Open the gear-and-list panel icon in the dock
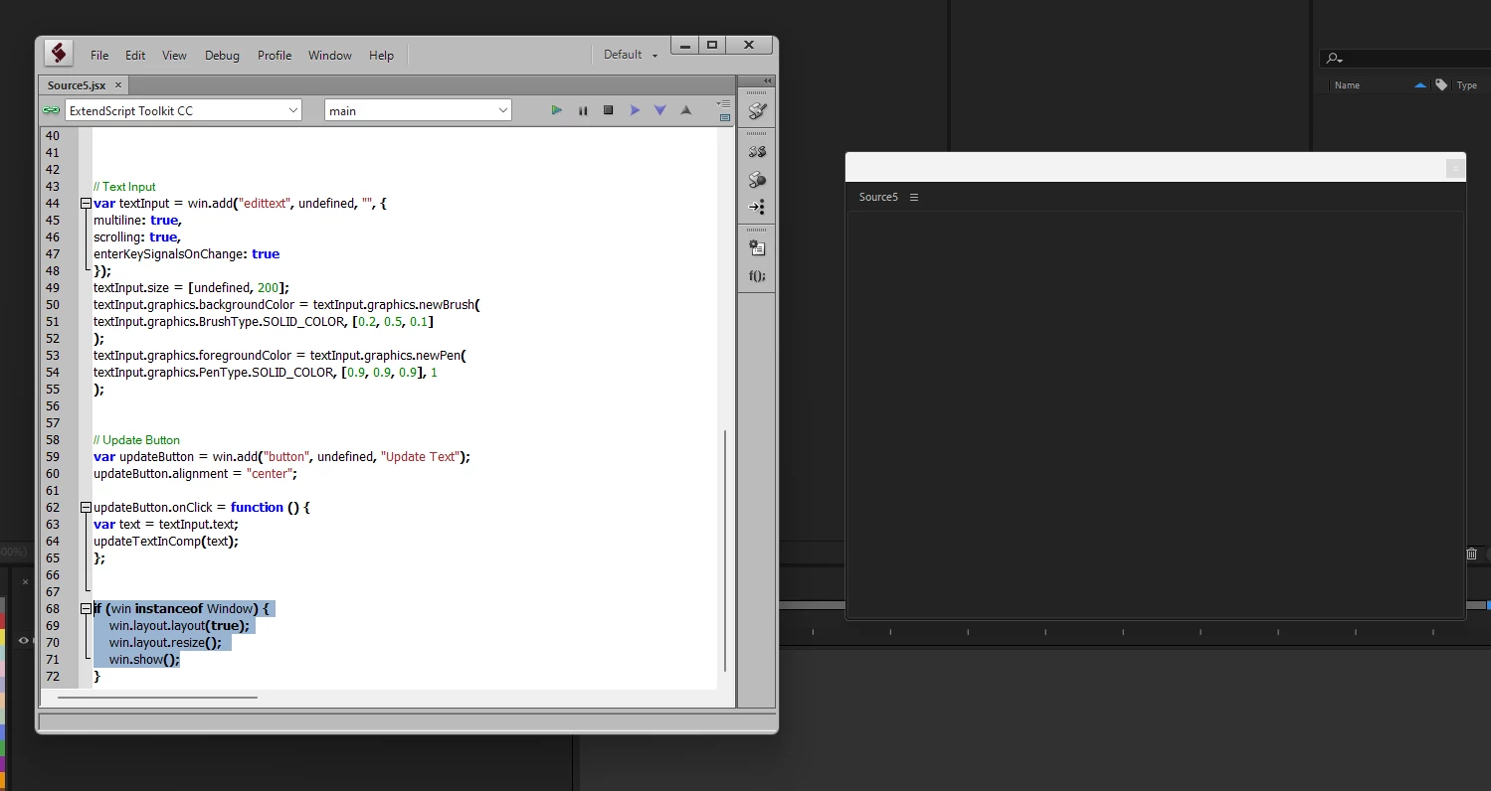The height and width of the screenshot is (791, 1491). click(757, 248)
